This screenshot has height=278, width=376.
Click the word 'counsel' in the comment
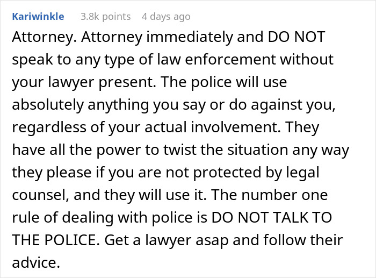point(39,195)
